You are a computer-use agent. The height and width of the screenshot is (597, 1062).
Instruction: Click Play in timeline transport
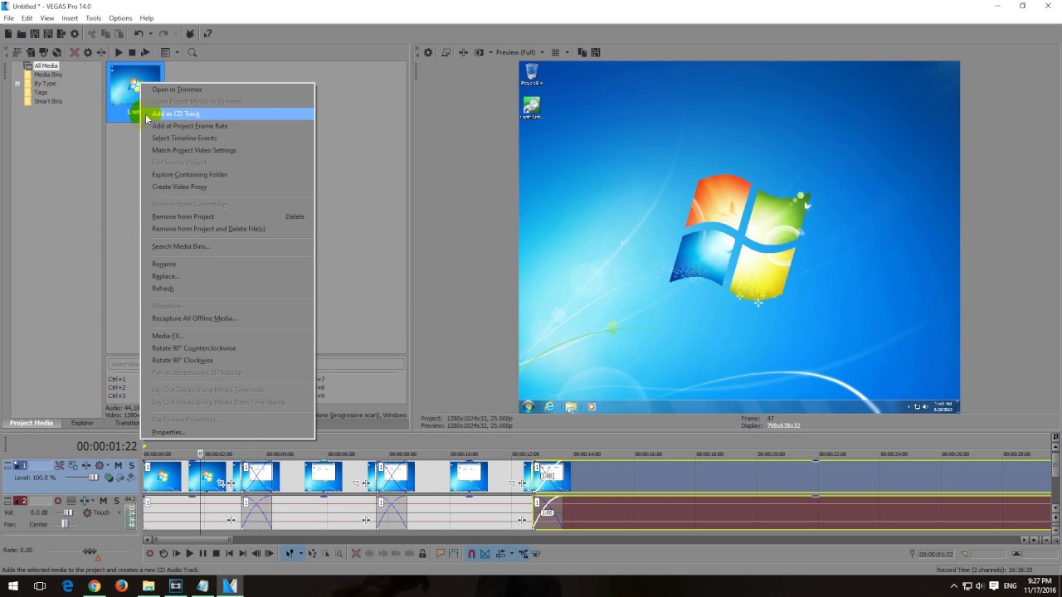[189, 553]
